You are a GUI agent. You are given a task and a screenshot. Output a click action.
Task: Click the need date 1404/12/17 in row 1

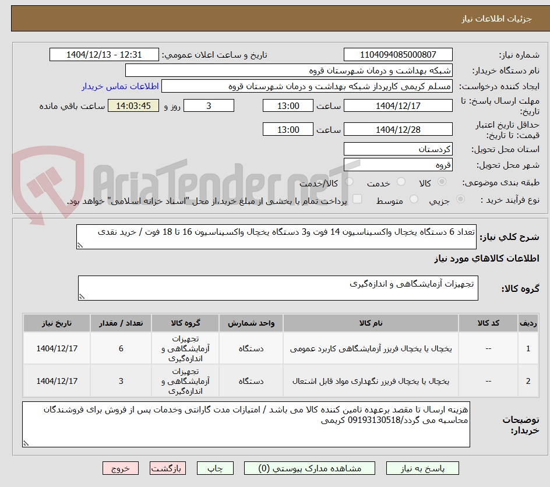(x=57, y=348)
